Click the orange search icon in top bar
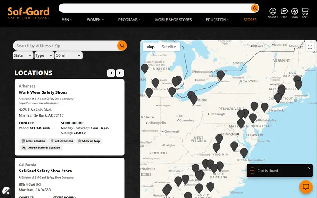317x198 pixels. click(255, 8)
